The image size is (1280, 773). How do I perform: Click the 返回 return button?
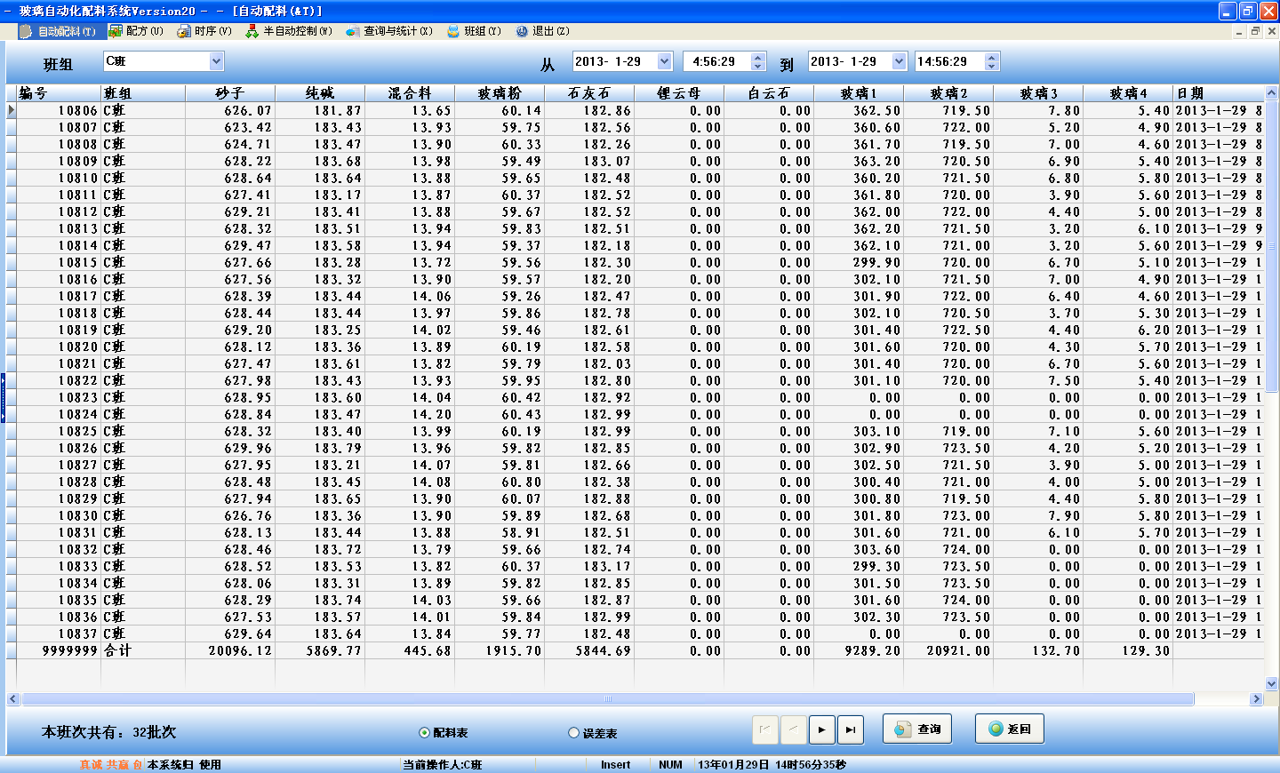pos(1009,729)
